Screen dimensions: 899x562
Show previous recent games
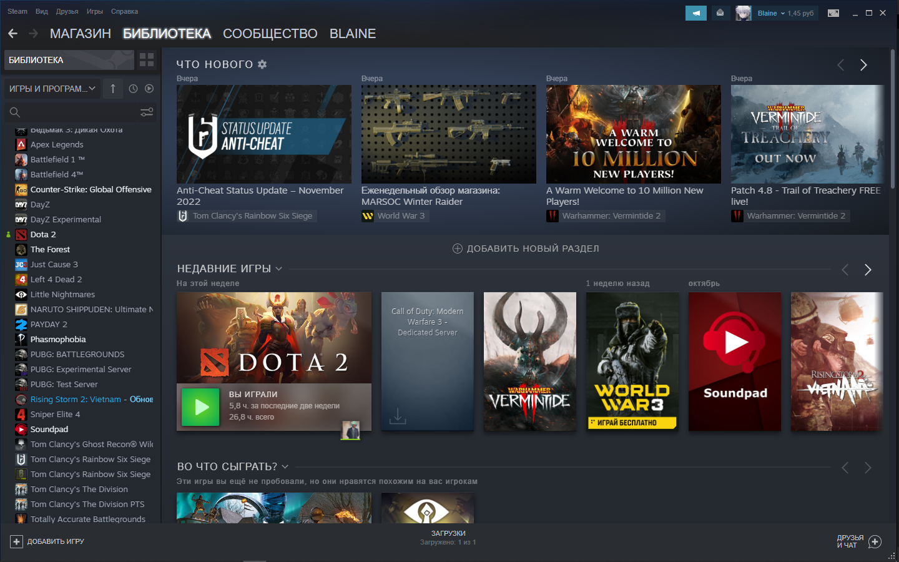(x=845, y=270)
